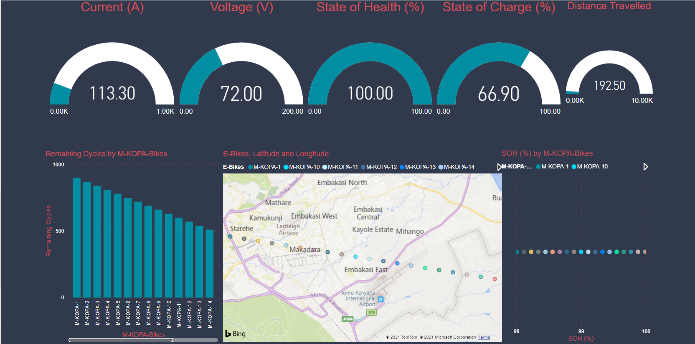Open the Terms link on the map
Viewport: 695px width, 344px height.
click(484, 337)
